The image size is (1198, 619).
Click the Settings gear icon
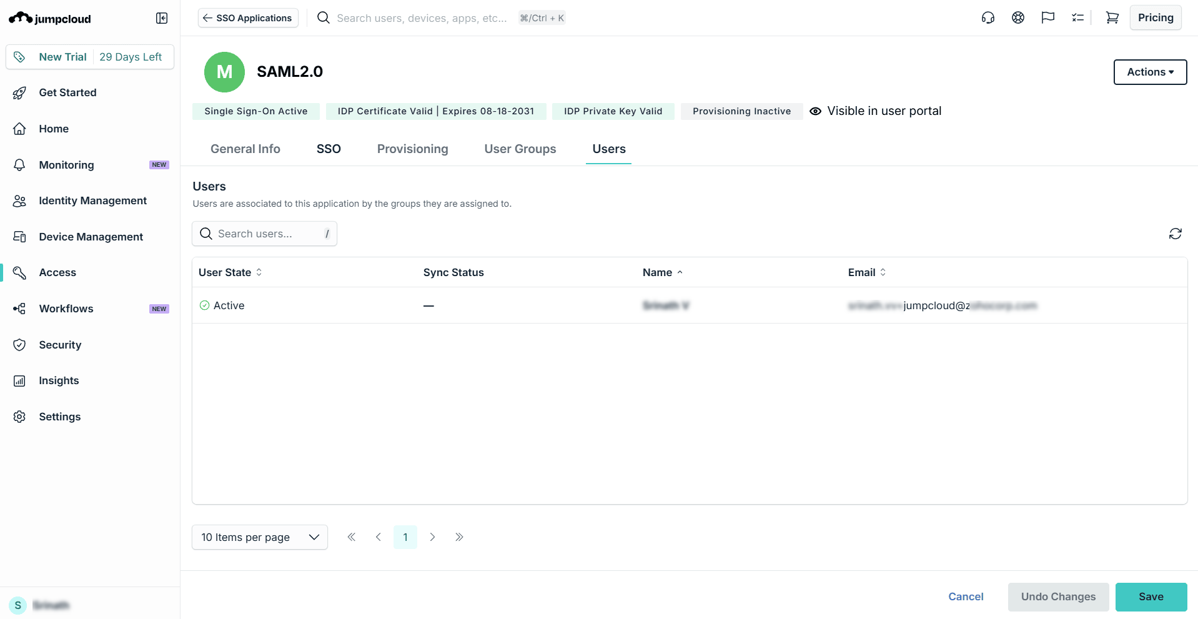pos(19,417)
